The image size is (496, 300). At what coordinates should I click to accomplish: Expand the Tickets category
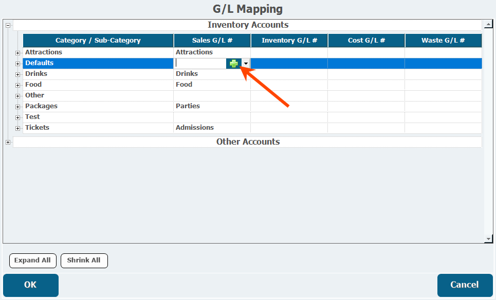coord(17,128)
